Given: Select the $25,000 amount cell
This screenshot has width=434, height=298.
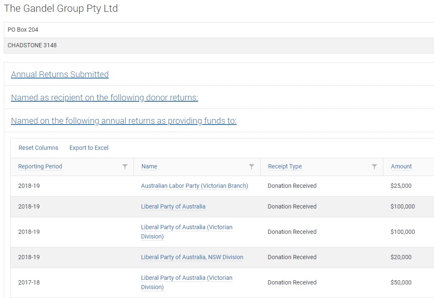Looking at the screenshot, I should tap(401, 186).
